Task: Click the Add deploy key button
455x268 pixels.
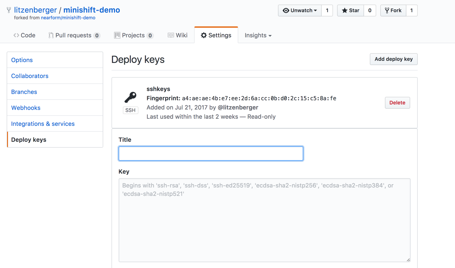Action: click(x=394, y=59)
